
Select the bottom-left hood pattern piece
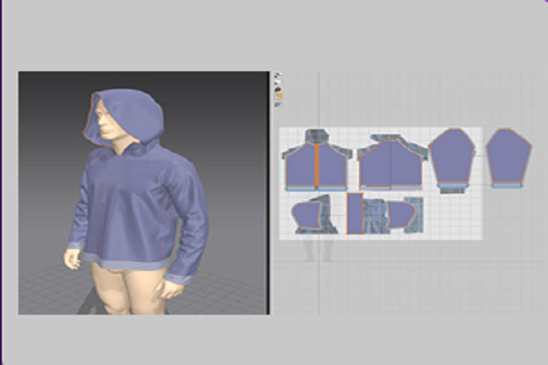tap(309, 215)
